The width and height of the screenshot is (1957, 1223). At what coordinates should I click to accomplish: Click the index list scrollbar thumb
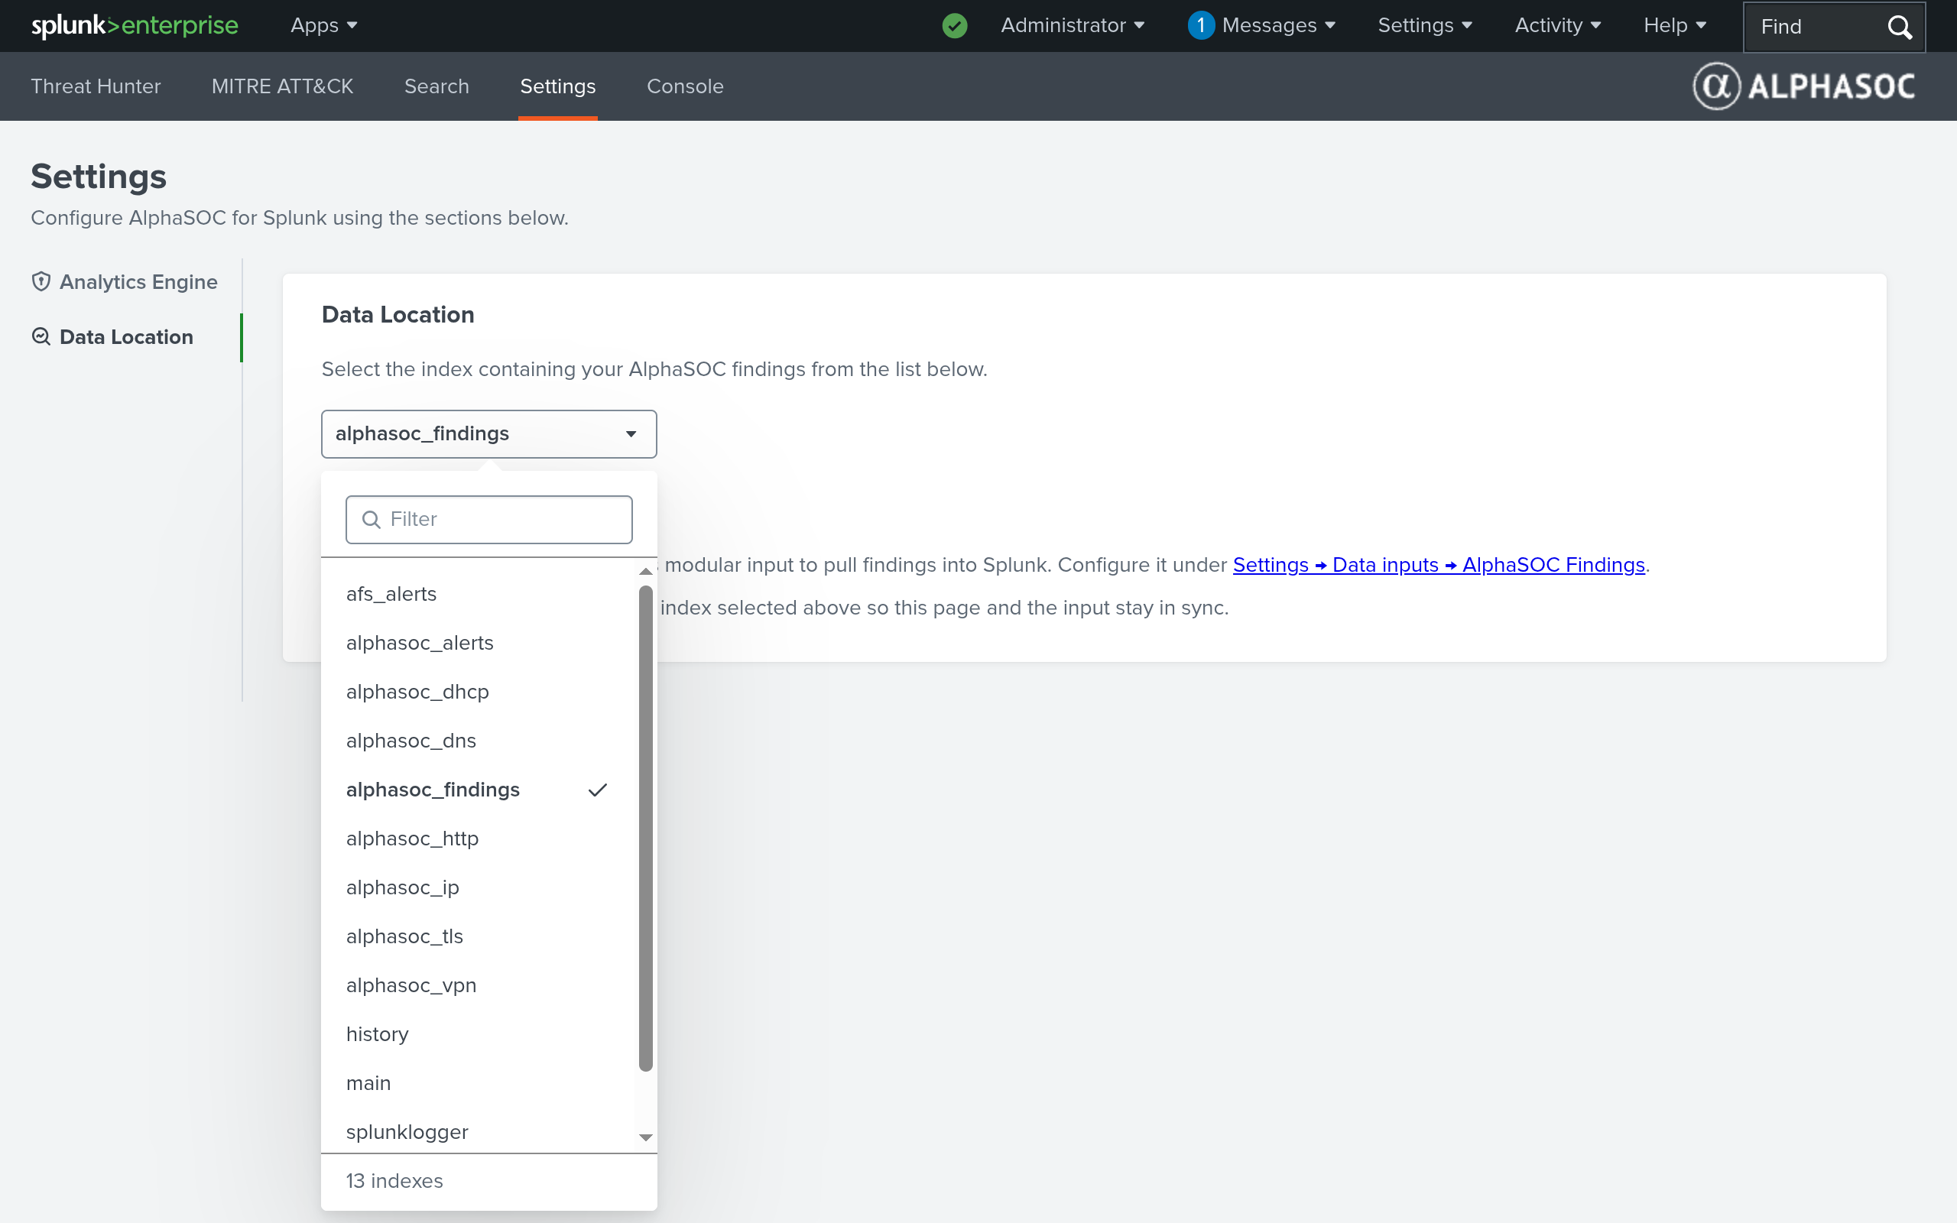tap(645, 829)
